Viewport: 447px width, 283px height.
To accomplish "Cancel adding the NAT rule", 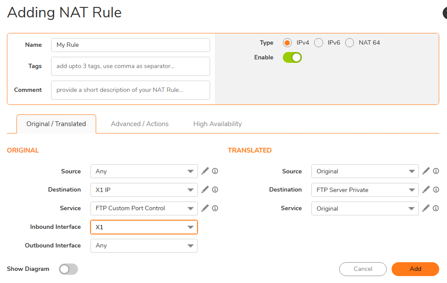I will (363, 269).
